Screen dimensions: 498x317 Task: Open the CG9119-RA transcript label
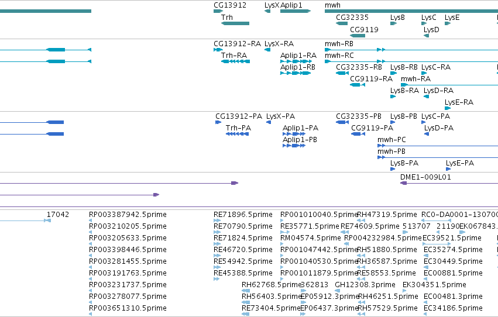pos(371,79)
